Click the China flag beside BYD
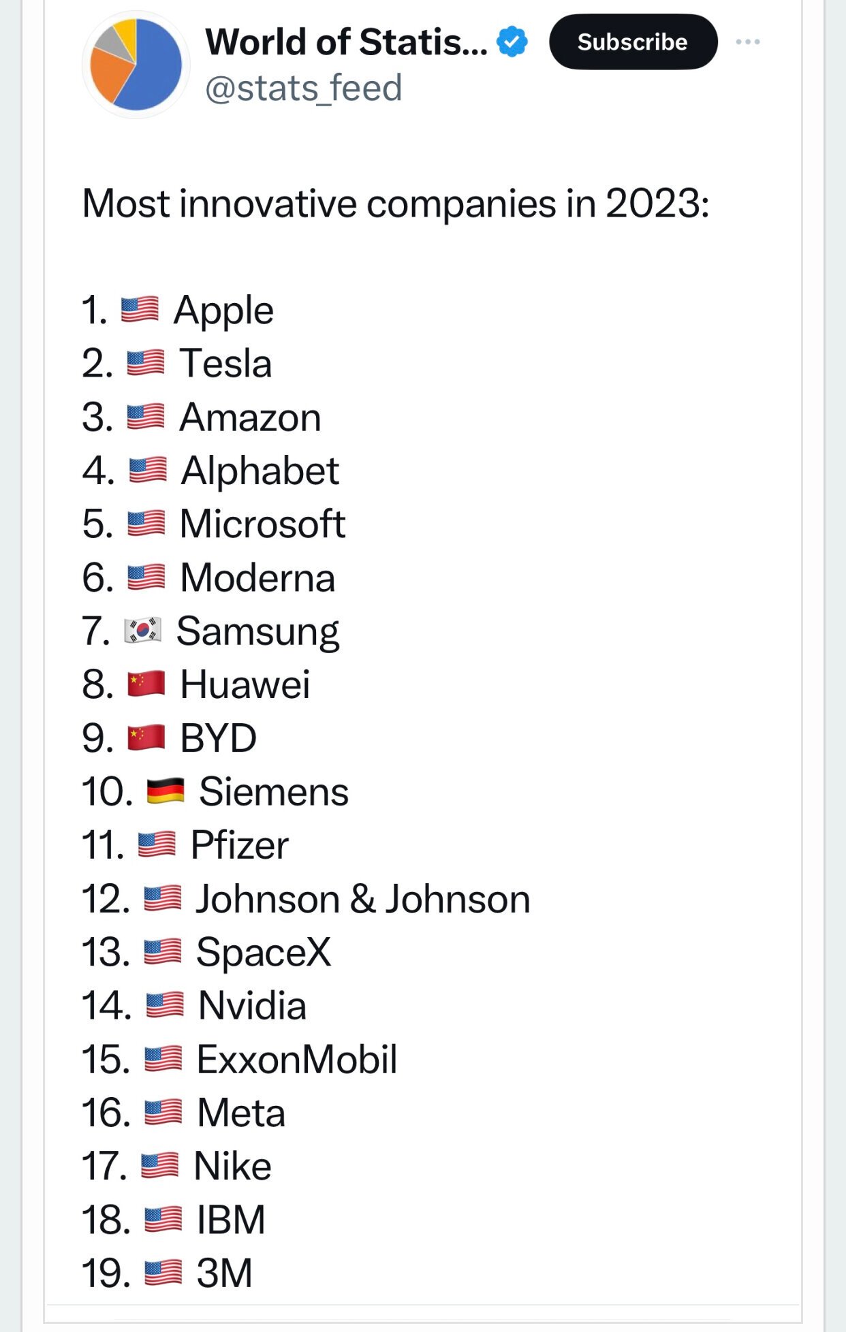 click(x=146, y=738)
